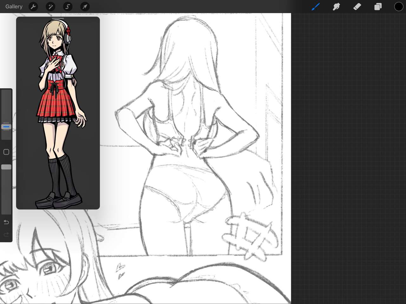Viewport: 406px width, 304px height.
Task: Open the Adjustments magic wand menu
Action: point(50,6)
